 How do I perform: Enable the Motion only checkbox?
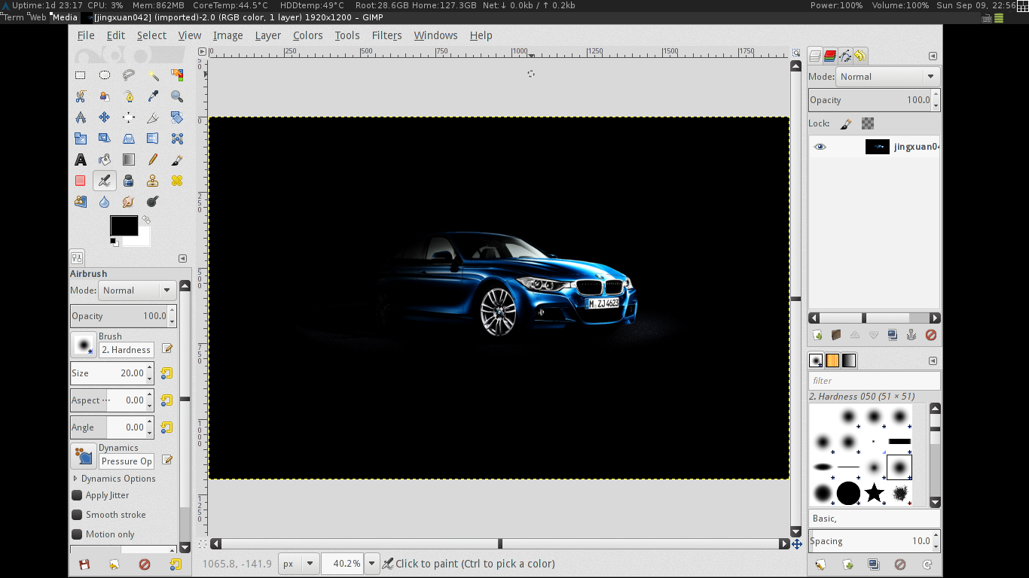77,534
